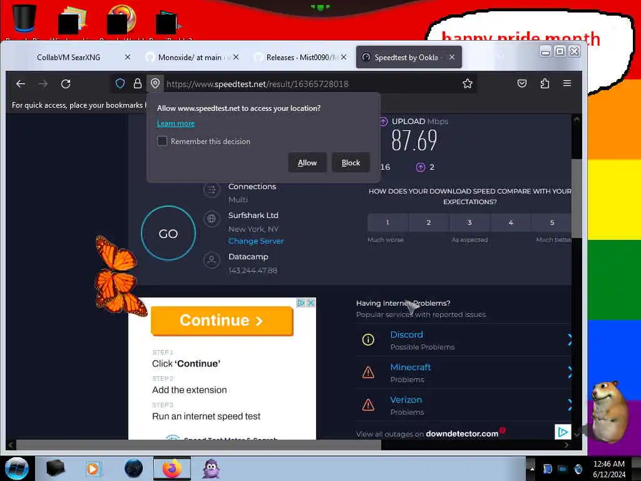
Task: Show hidden system tray icons arrow
Action: click(x=532, y=468)
